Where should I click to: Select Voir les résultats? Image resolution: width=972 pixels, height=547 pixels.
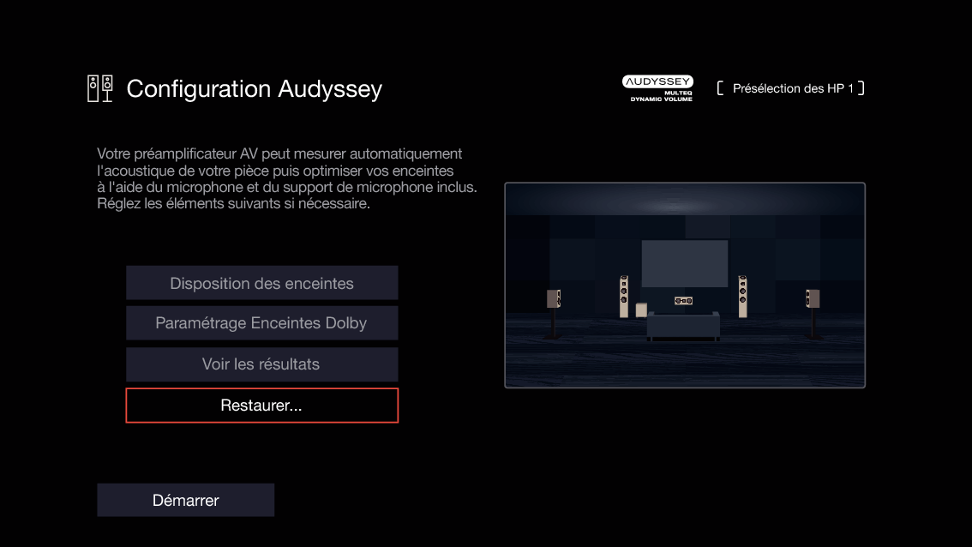(261, 364)
